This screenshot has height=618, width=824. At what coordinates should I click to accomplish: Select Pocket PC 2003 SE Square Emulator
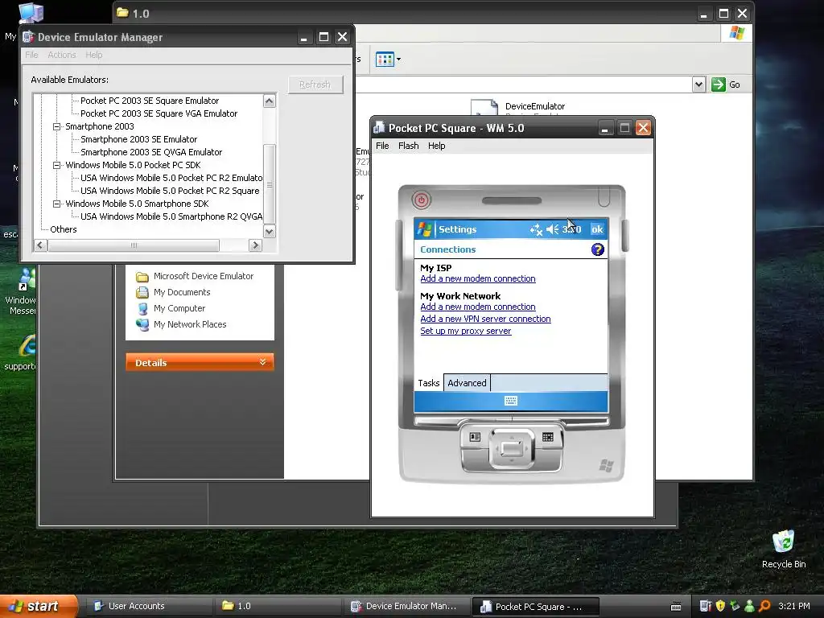pyautogui.click(x=150, y=101)
